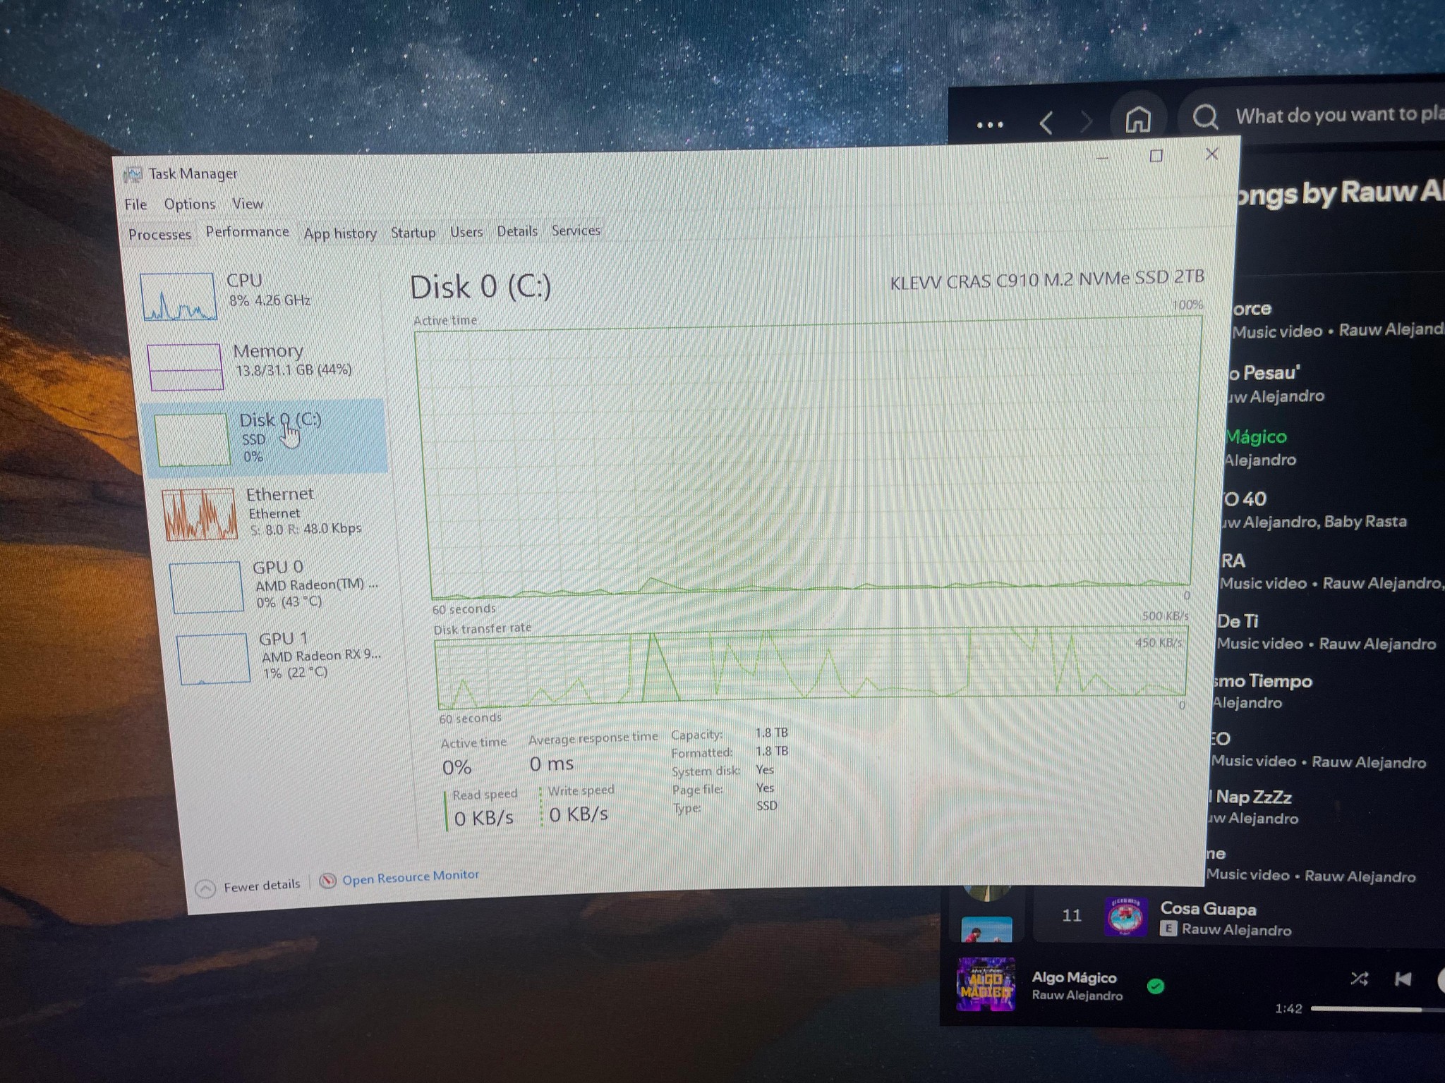
Task: Maximize the Task Manager window
Action: (1156, 156)
